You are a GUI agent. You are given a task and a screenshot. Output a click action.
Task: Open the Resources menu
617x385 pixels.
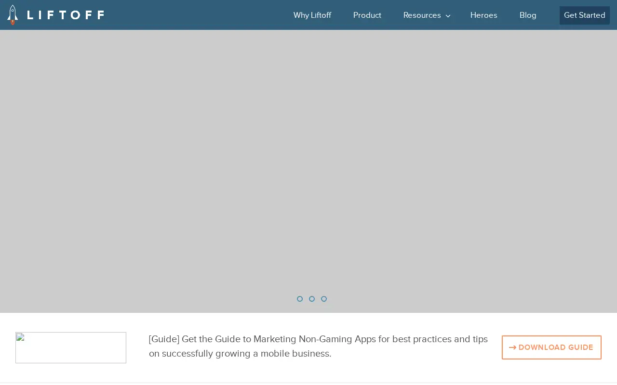(x=422, y=15)
